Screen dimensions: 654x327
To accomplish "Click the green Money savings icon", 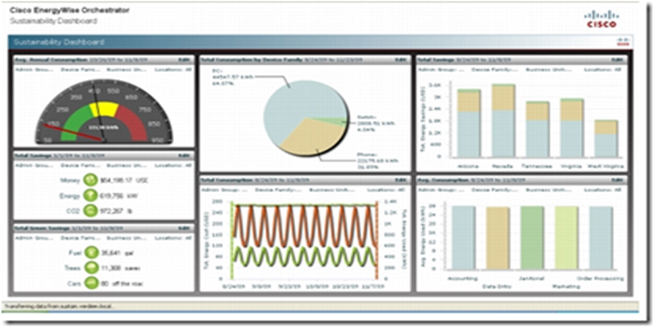I will [x=90, y=180].
